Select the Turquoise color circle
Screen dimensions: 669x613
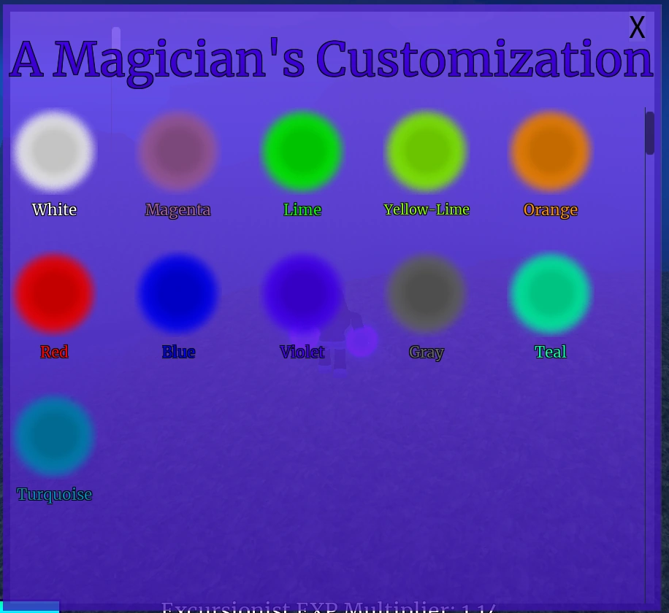point(54,436)
